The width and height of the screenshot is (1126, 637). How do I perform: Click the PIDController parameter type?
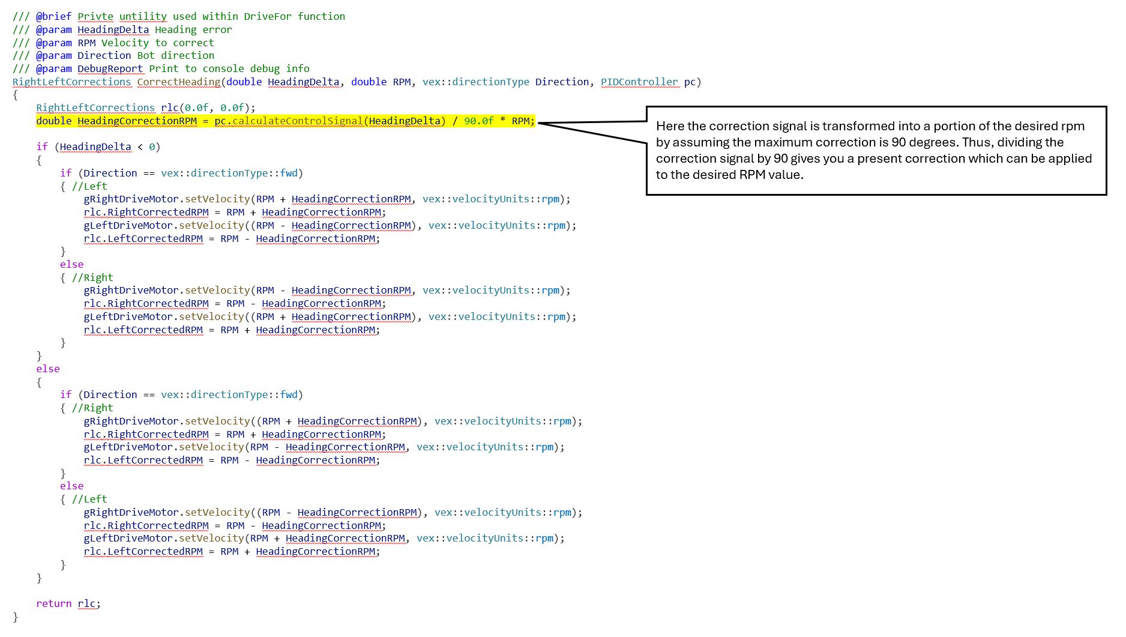coord(639,82)
